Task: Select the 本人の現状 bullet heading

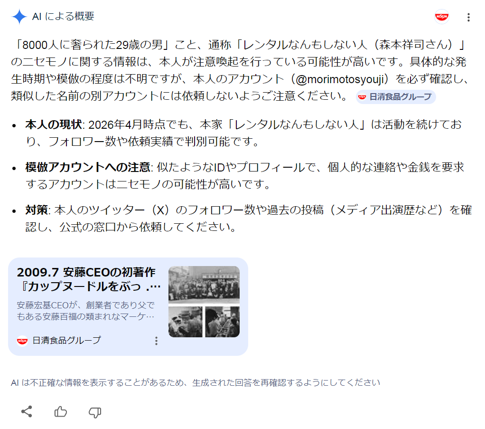Action: pyautogui.click(x=54, y=124)
